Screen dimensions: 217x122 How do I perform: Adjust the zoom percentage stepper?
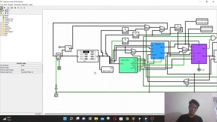coord(40,114)
